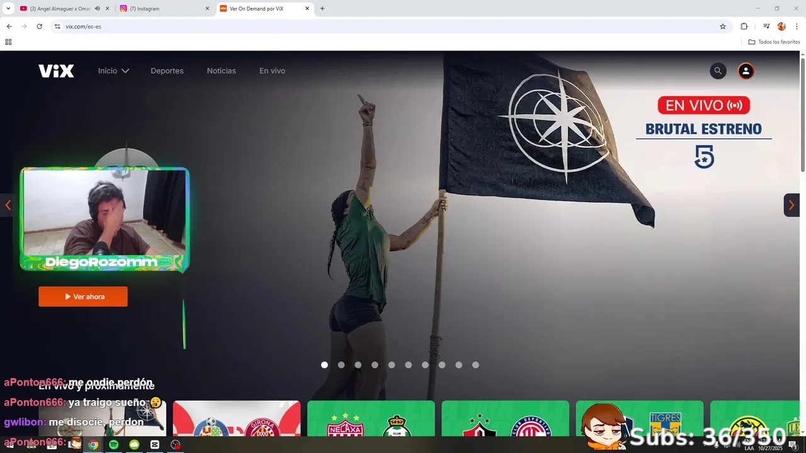Click the EN VIVO red badge

click(704, 105)
